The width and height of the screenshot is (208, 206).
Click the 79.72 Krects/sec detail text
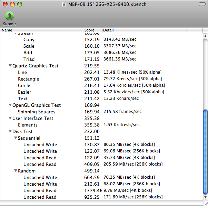click(x=133, y=79)
